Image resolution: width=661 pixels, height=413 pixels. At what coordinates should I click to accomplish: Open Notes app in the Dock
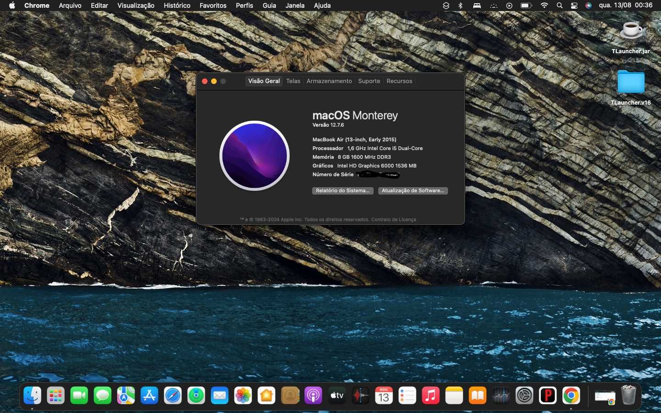454,396
